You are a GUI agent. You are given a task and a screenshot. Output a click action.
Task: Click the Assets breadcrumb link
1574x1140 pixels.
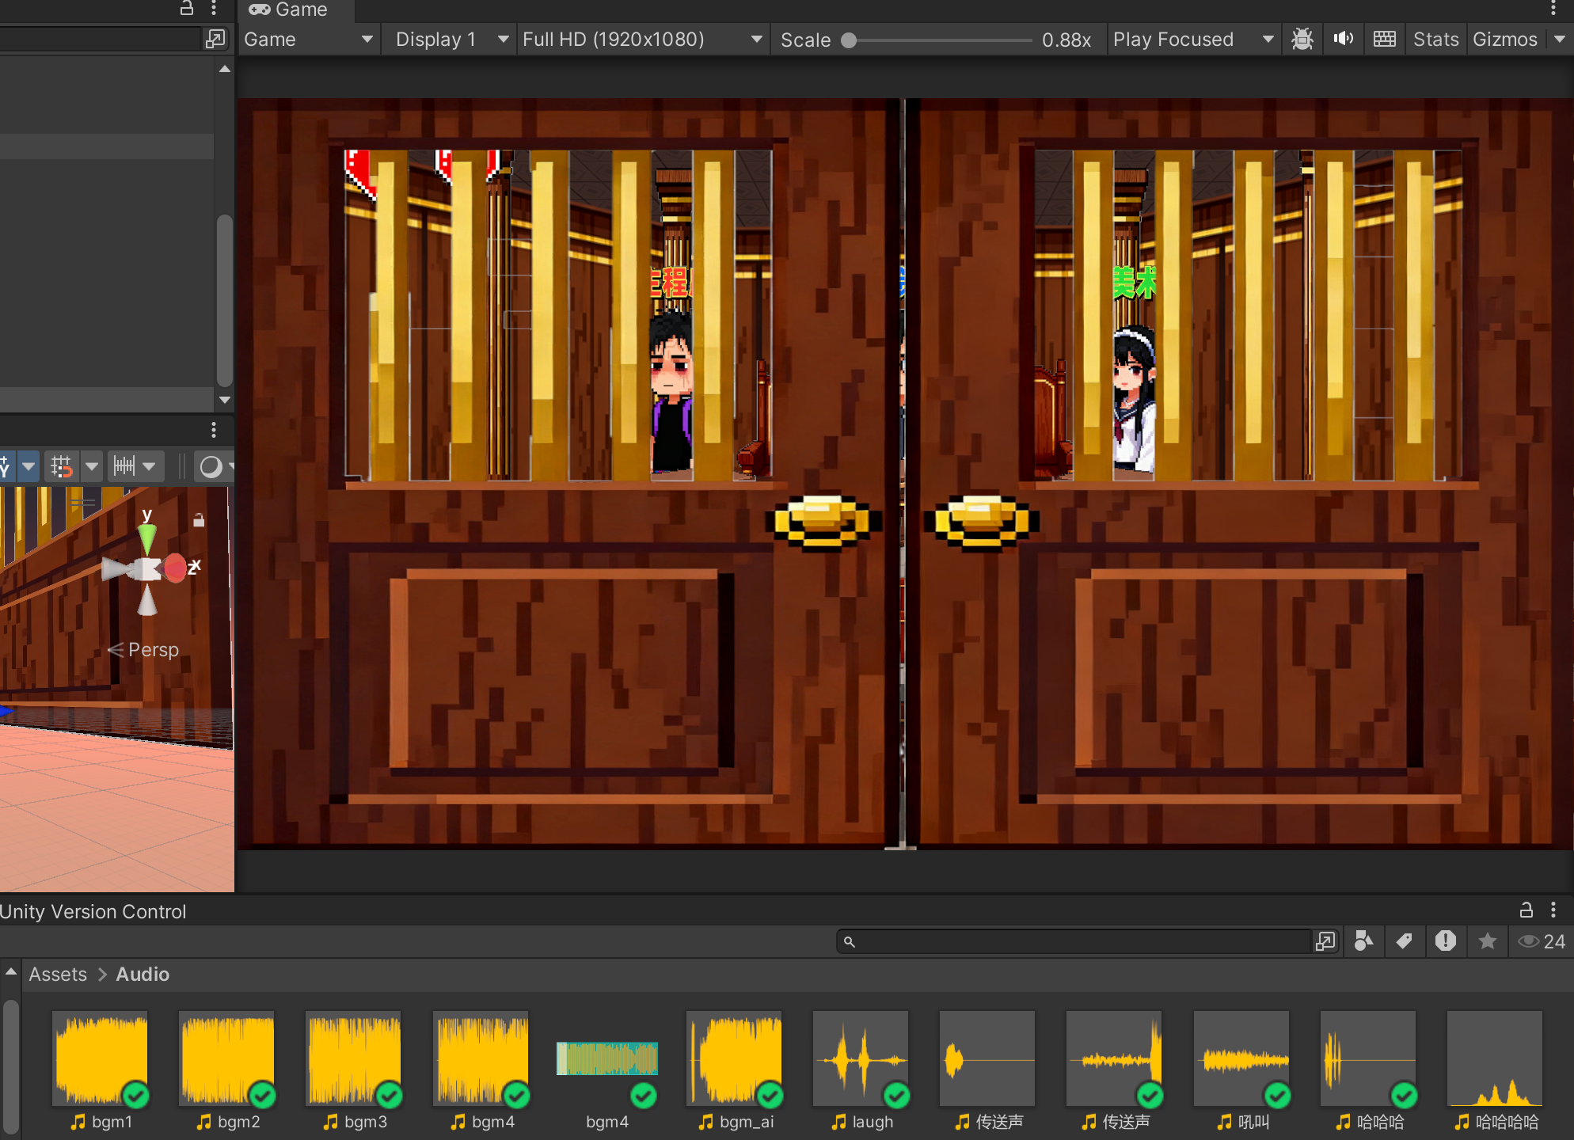coord(58,975)
